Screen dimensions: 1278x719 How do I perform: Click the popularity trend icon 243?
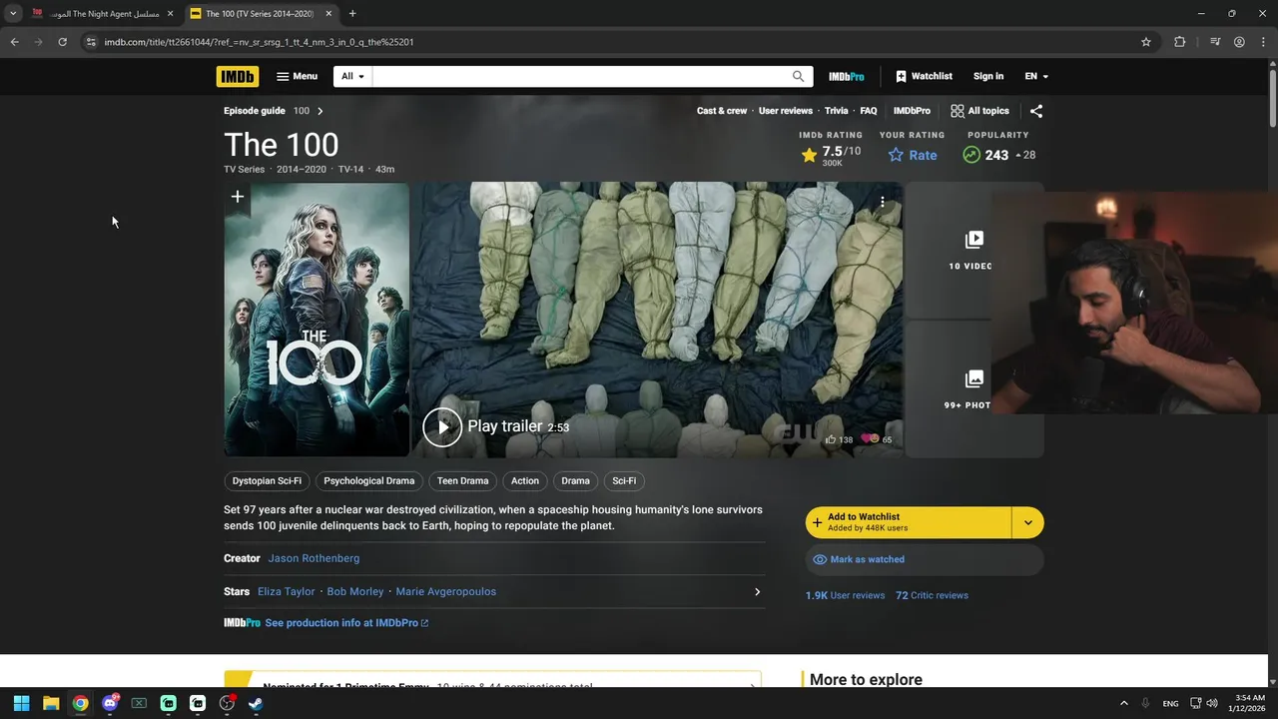tap(971, 155)
